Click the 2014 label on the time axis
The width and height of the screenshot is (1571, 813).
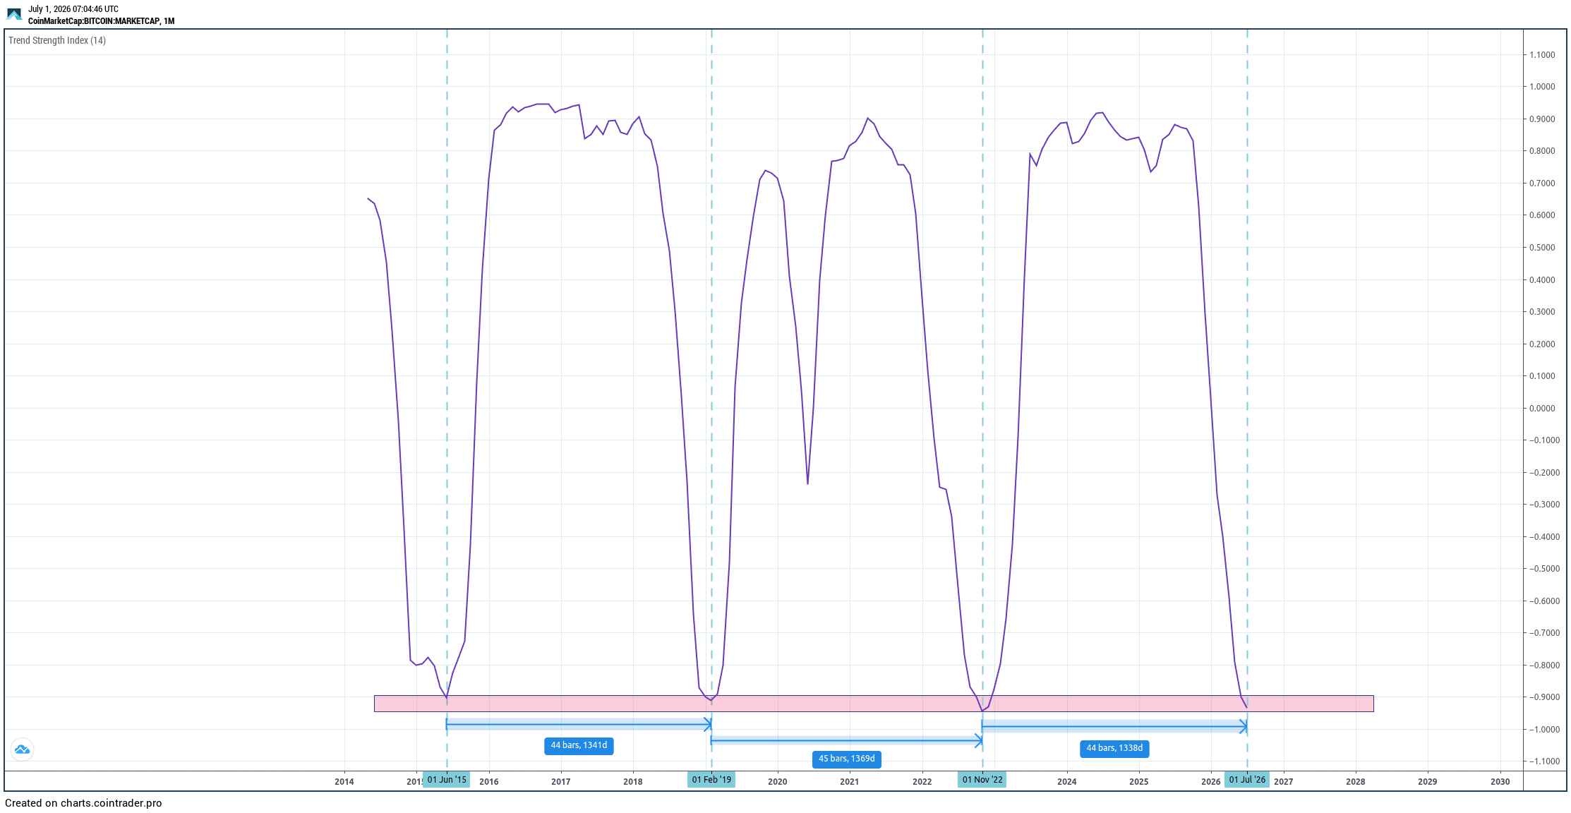pyautogui.click(x=344, y=782)
